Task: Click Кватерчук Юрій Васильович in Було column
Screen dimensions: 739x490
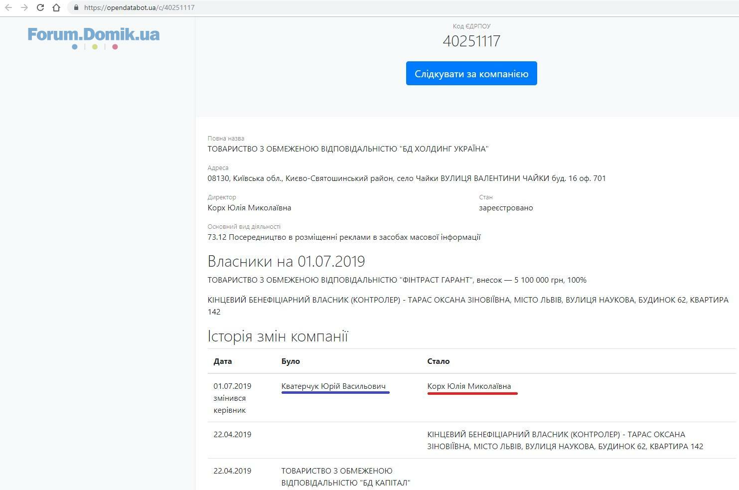Action: 333,386
